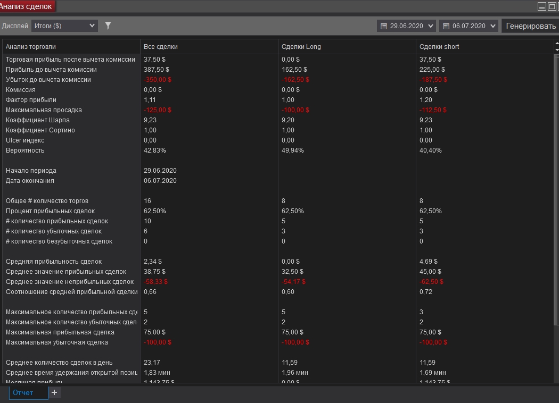Expand the start date dropdown arrow
Screen dimensions: 559x403
pyautogui.click(x=431, y=26)
